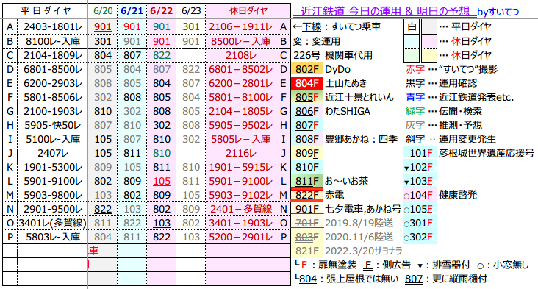538x289 pixels.
Task: Click the struck-through 701F legend cell
Action: tap(307, 223)
